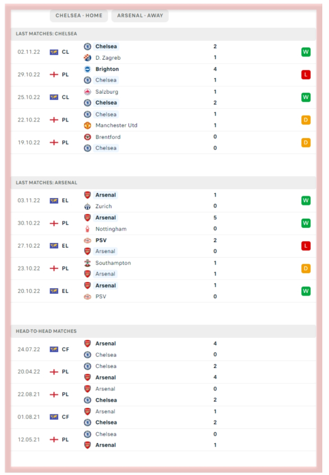Screen dimensions: 329x475
Task: Click the Head-to-Head Matches header
Action: (46, 331)
